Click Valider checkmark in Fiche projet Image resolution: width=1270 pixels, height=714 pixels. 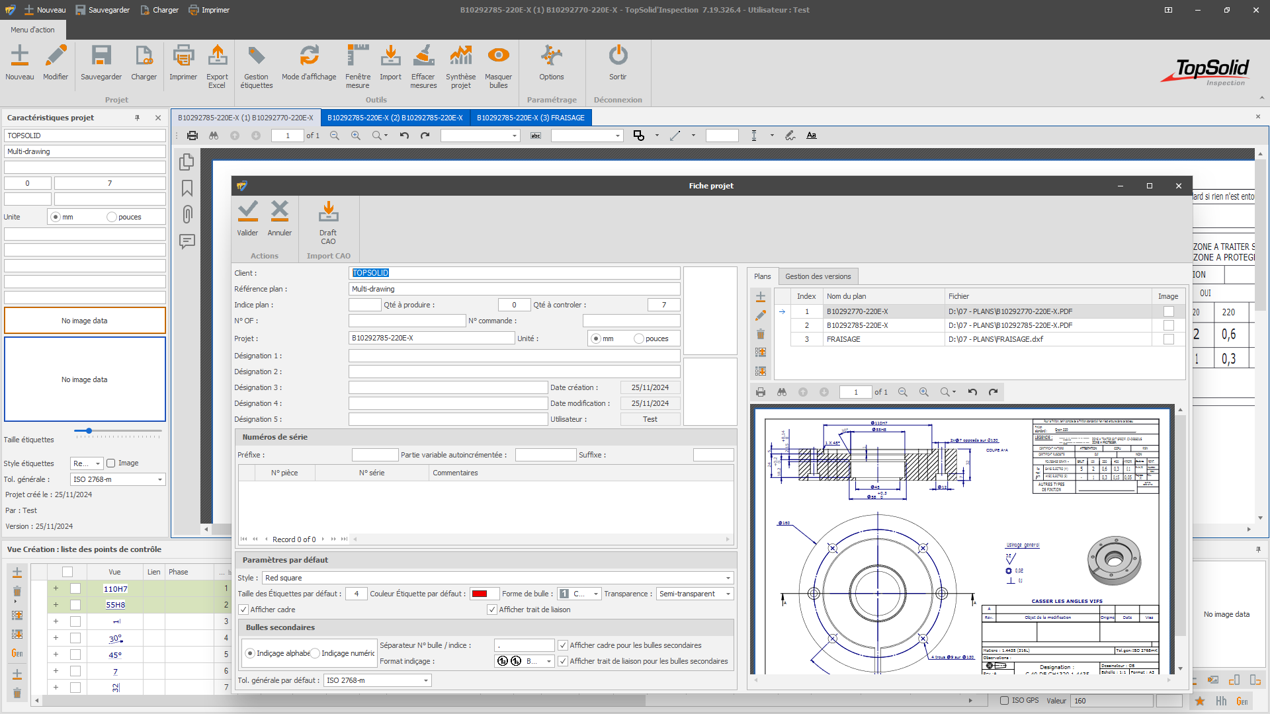pyautogui.click(x=248, y=218)
